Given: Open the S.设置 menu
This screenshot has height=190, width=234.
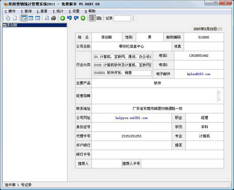Looking at the screenshot, I should pos(74,11).
